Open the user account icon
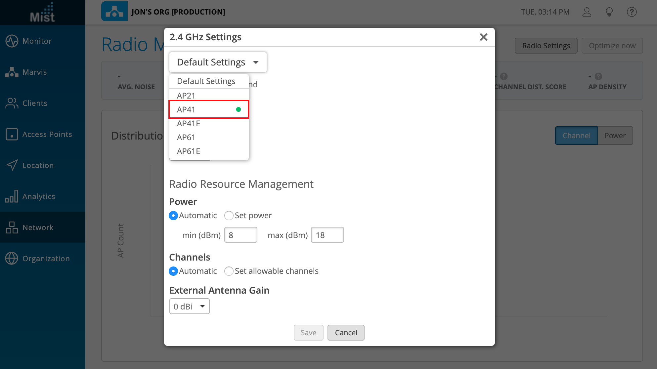Viewport: 657px width, 369px height. (587, 12)
